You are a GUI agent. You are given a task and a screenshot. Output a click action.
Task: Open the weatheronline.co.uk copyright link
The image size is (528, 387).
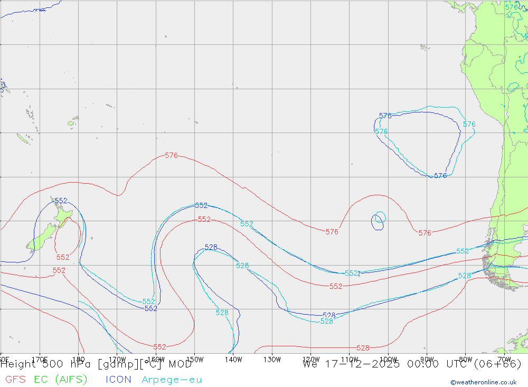pyautogui.click(x=484, y=382)
